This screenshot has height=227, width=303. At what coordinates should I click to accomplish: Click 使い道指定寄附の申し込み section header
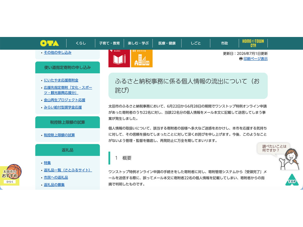[67, 67]
